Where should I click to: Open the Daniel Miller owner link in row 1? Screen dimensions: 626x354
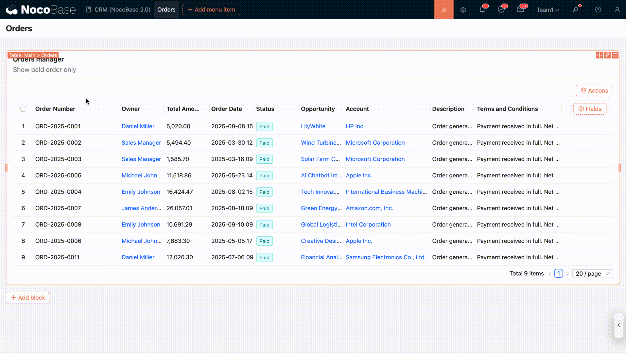pyautogui.click(x=138, y=126)
